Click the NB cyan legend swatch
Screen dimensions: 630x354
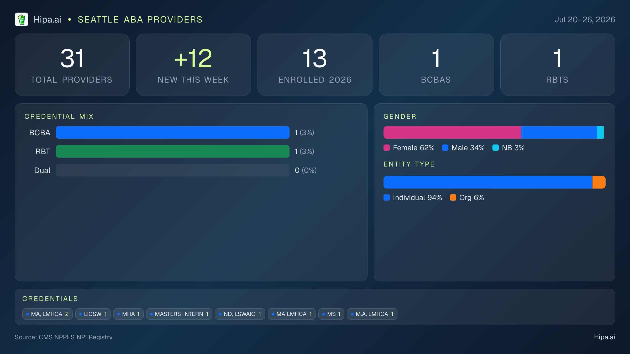click(496, 148)
